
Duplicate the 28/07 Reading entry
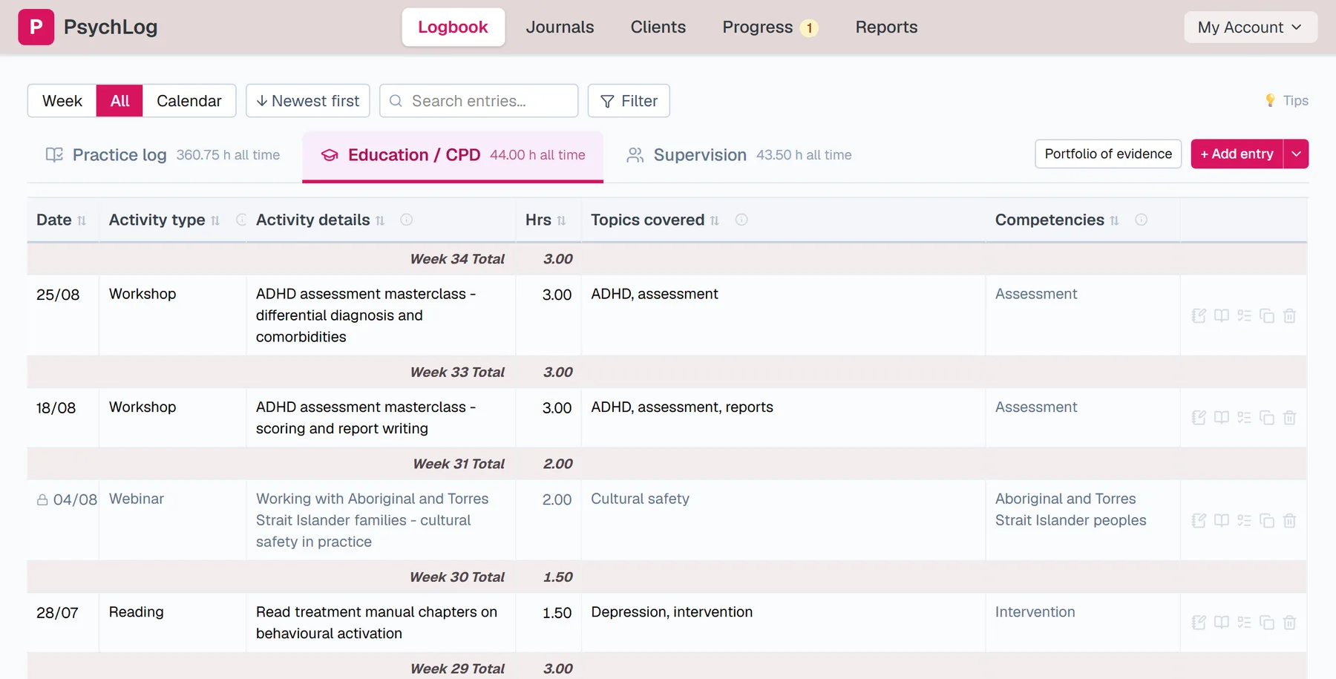point(1267,623)
